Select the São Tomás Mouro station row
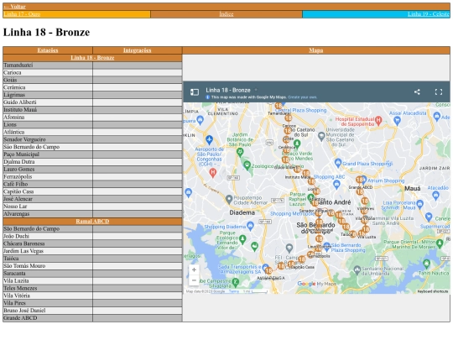This screenshot has width=453, height=340. [x=92, y=266]
